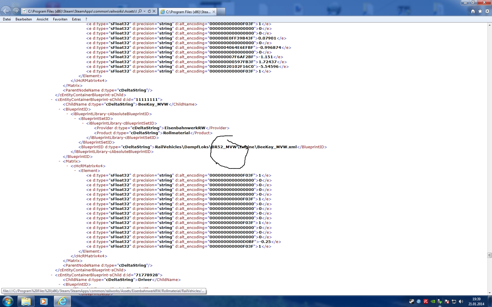Collapse the lower Element node
The height and width of the screenshot is (307, 492).
pos(75,171)
